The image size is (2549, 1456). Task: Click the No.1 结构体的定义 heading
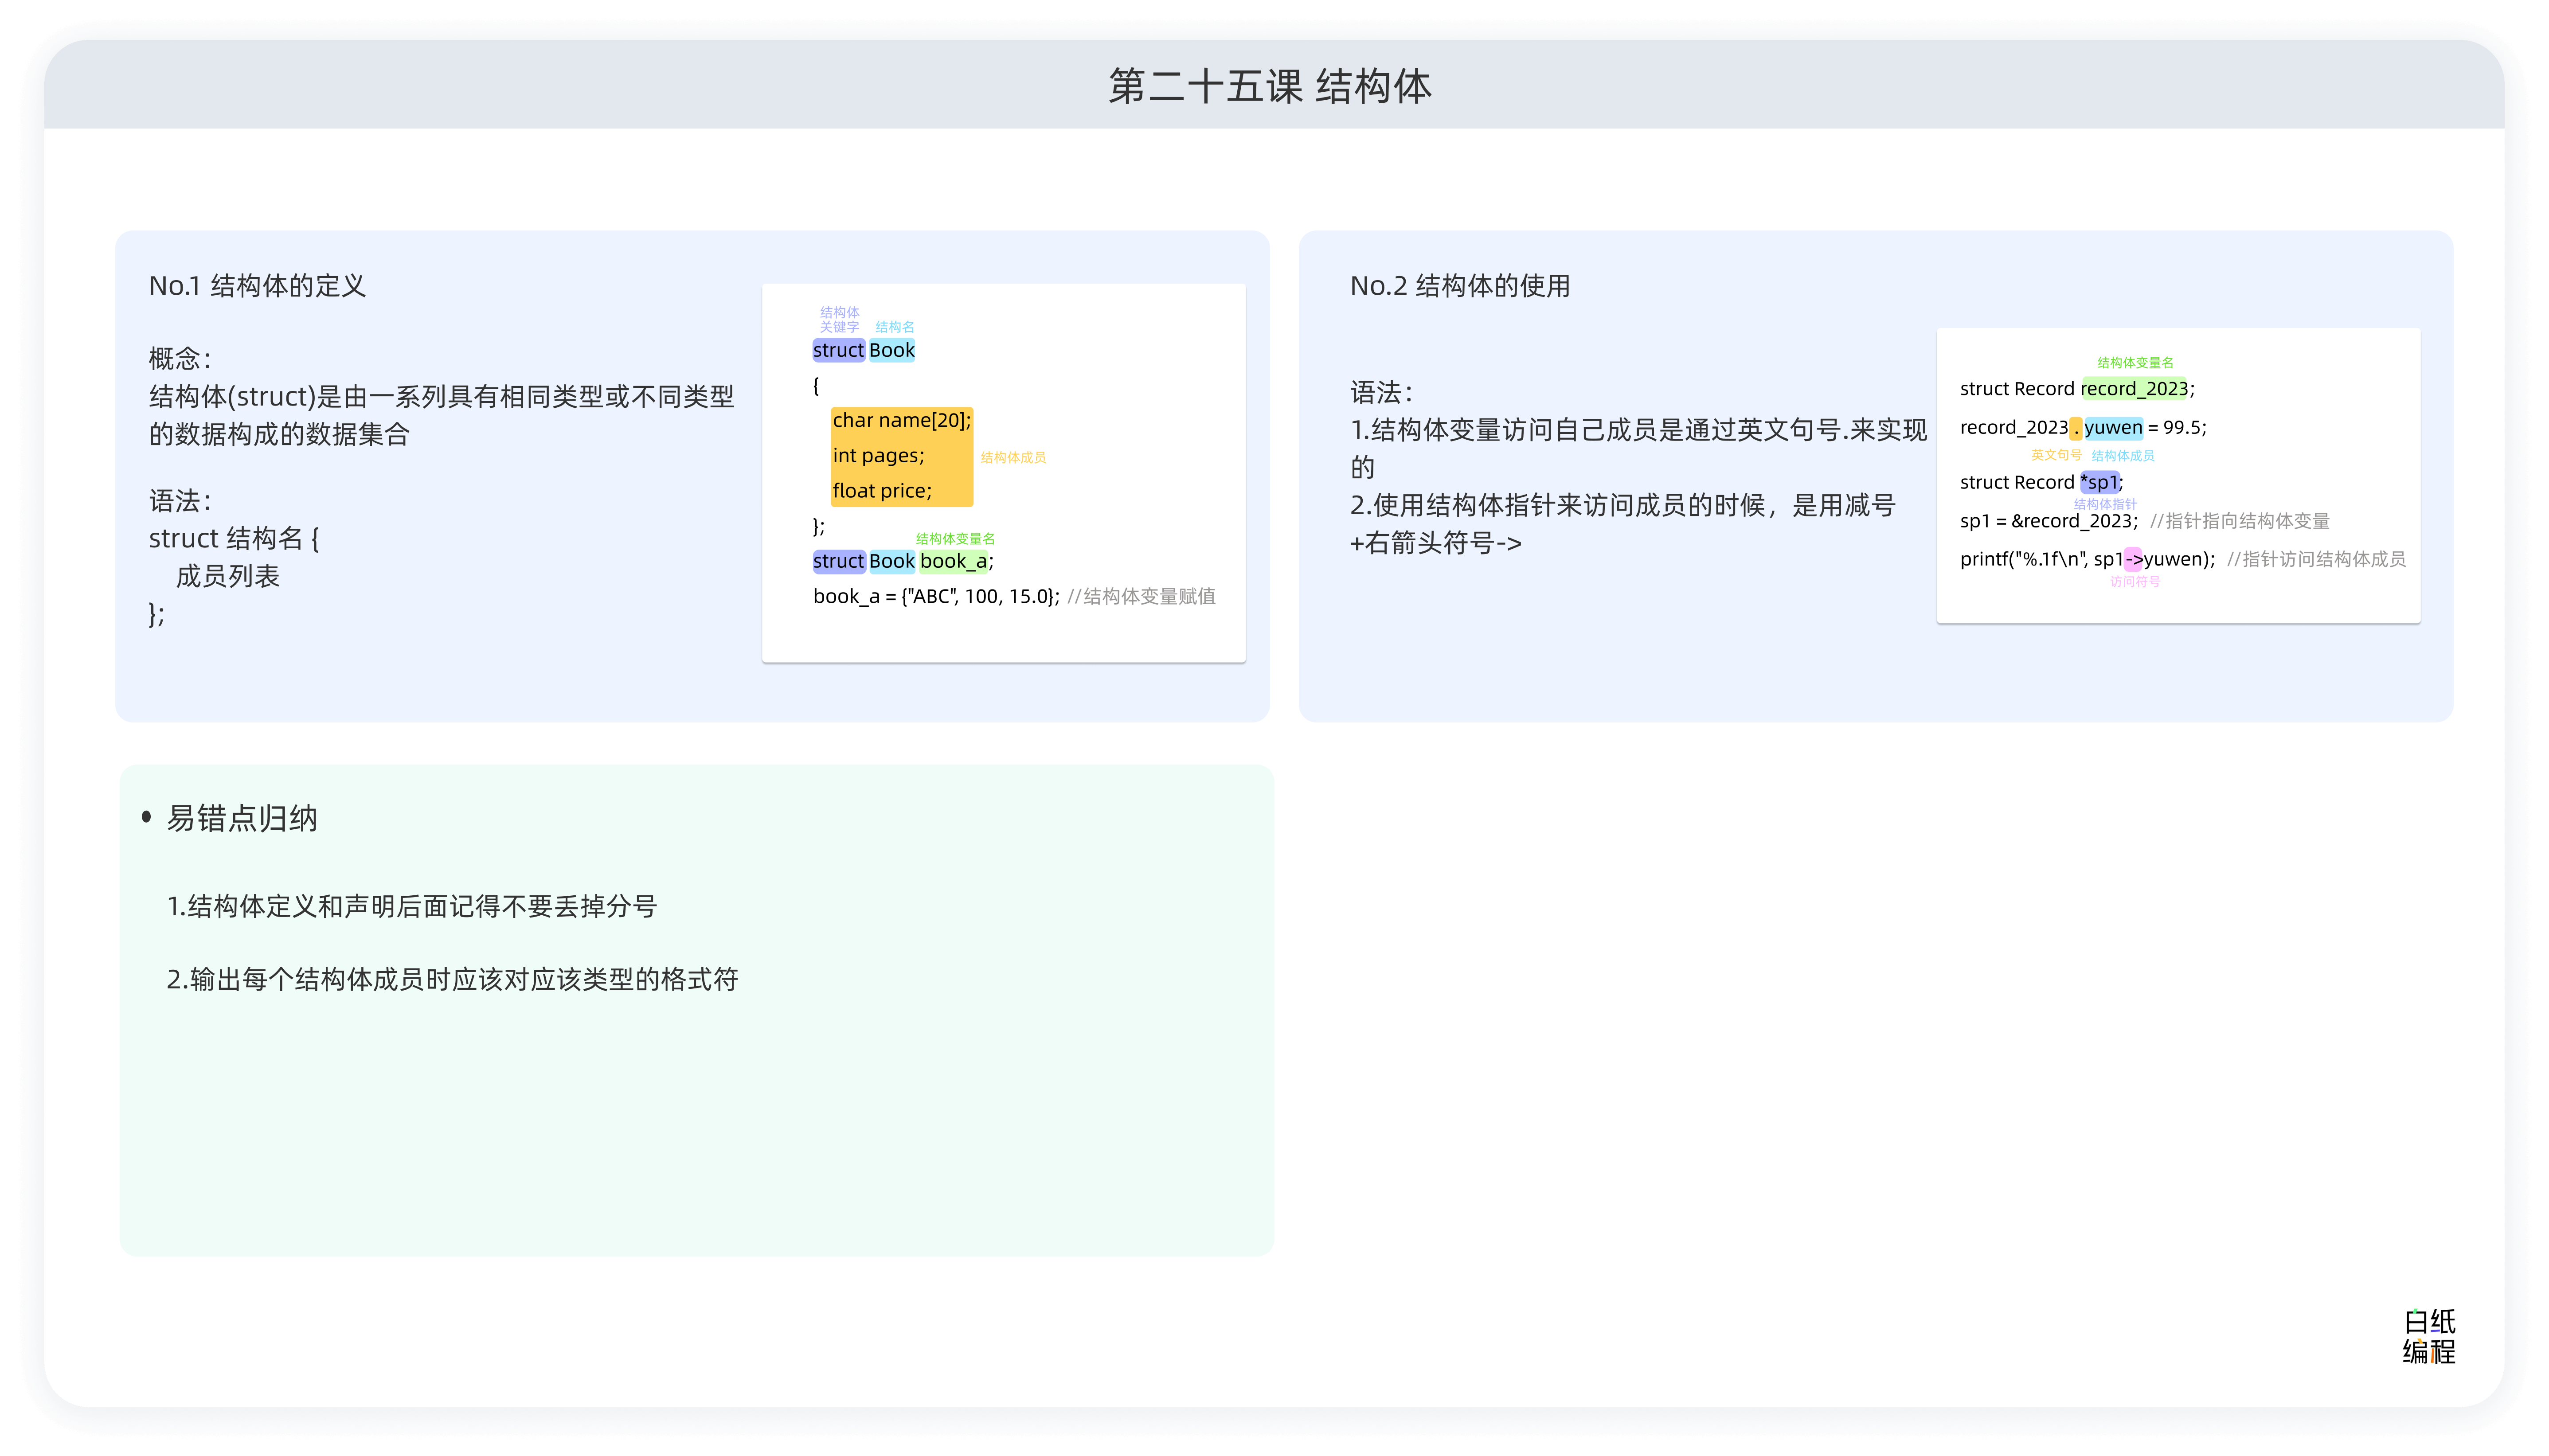pos(257,286)
